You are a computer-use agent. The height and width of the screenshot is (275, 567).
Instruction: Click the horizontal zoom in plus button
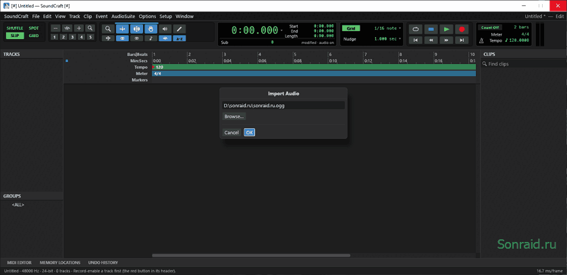(78, 28)
